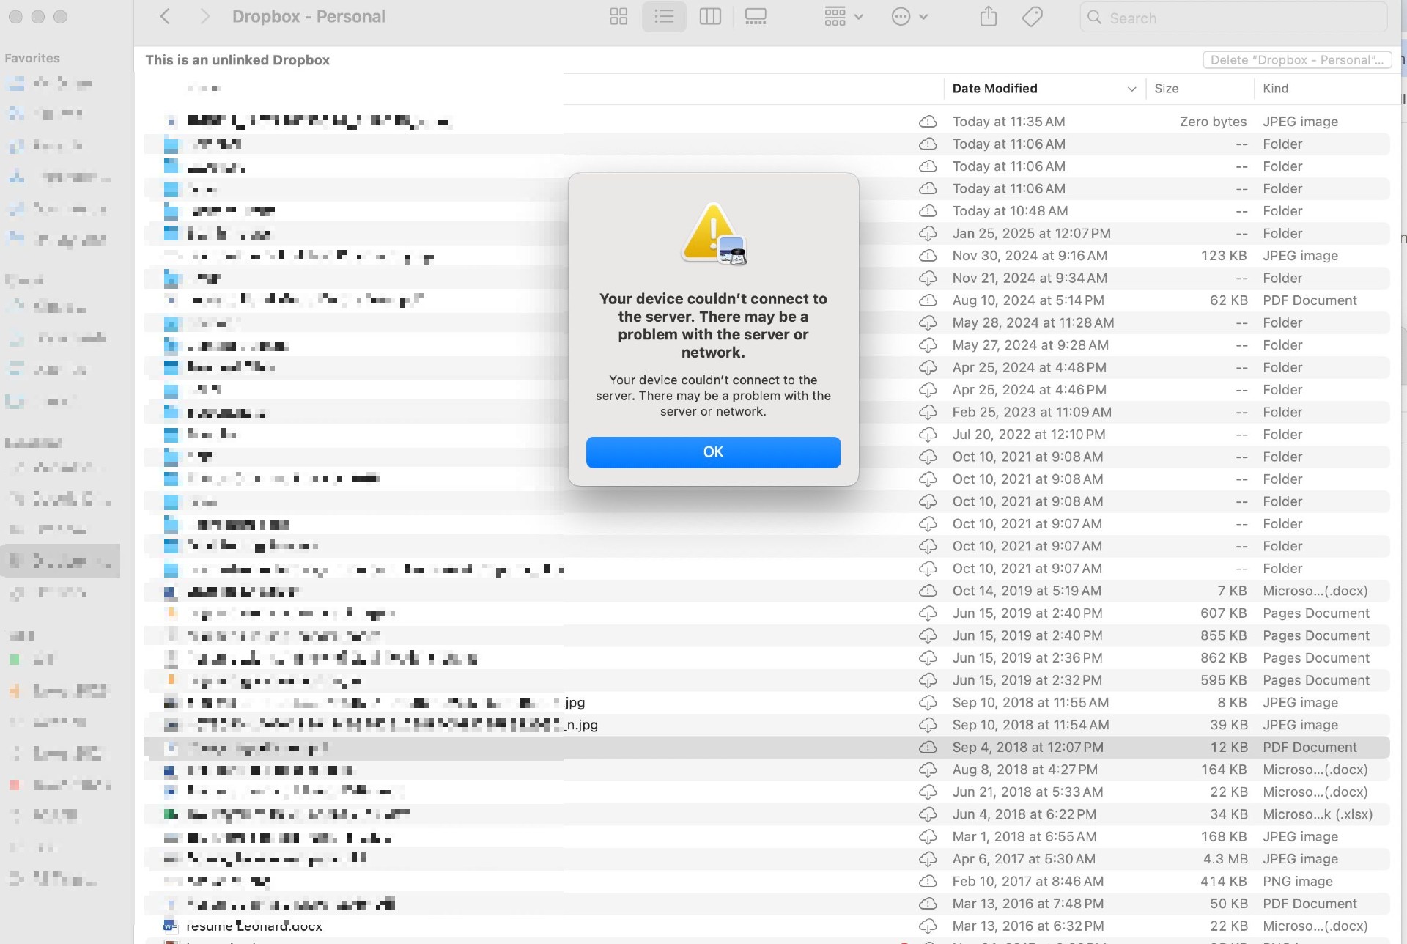Click cloud download icon for Jan 25, 2025 folder

[928, 234]
